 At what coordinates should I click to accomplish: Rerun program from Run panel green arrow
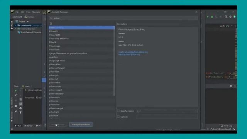point(16,91)
